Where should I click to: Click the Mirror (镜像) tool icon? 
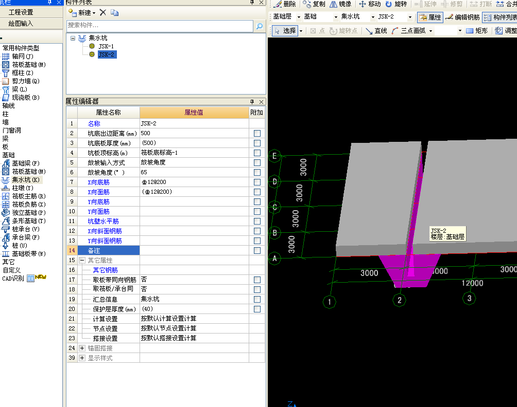[333, 4]
